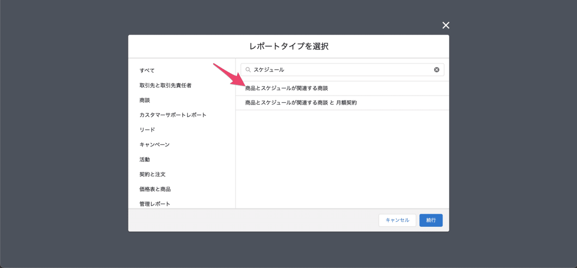This screenshot has width=577, height=268.
Task: Click the スケジュール search input field
Action: [x=342, y=70]
